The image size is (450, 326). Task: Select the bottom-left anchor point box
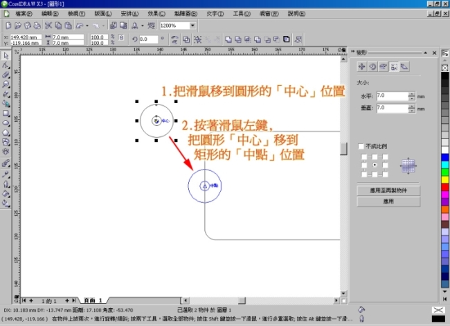click(x=364, y=174)
